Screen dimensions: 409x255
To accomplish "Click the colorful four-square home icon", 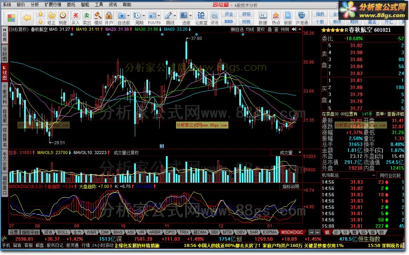I will pyautogui.click(x=11, y=18).
